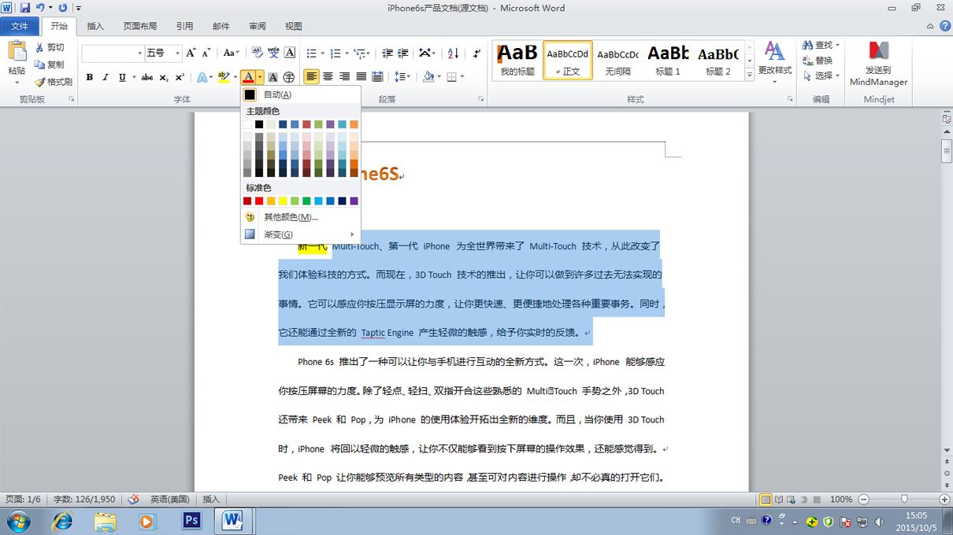
Task: Toggle Bold formatting
Action: 90,77
